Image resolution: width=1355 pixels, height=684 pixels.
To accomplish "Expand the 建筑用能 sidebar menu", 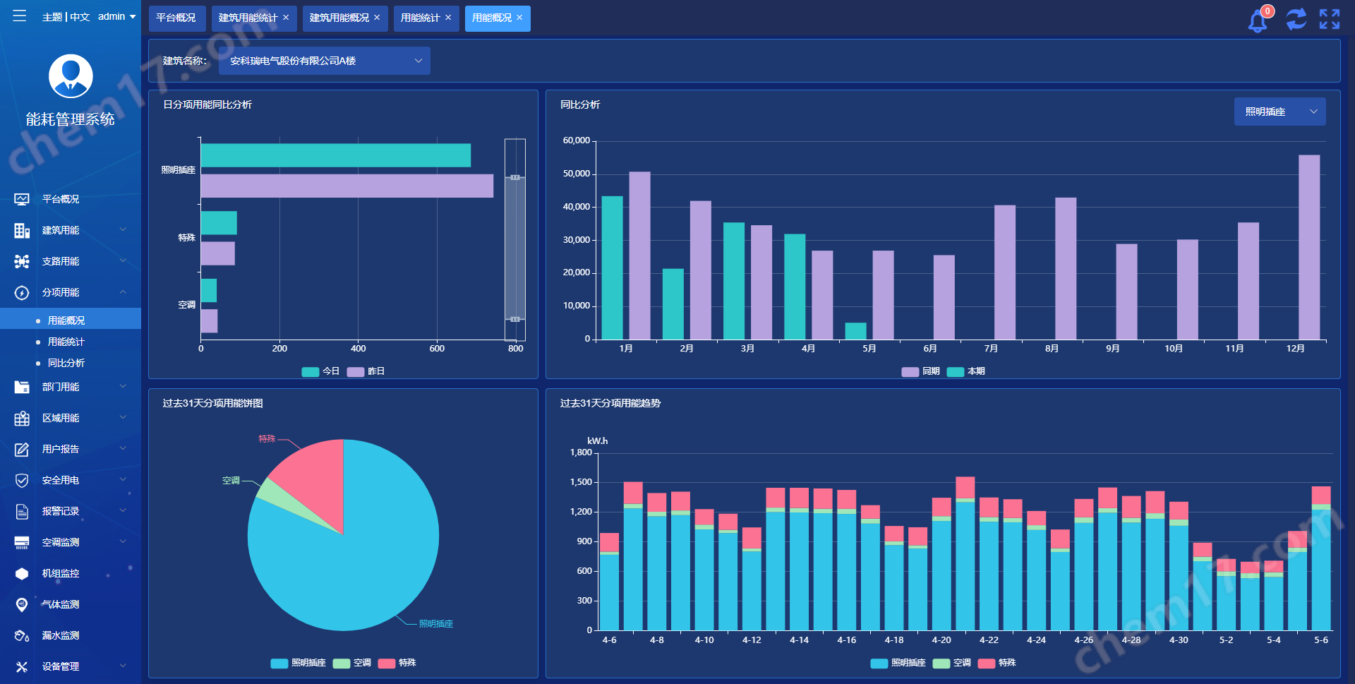I will pyautogui.click(x=71, y=230).
